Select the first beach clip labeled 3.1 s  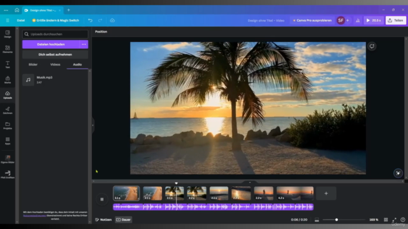tap(126, 193)
